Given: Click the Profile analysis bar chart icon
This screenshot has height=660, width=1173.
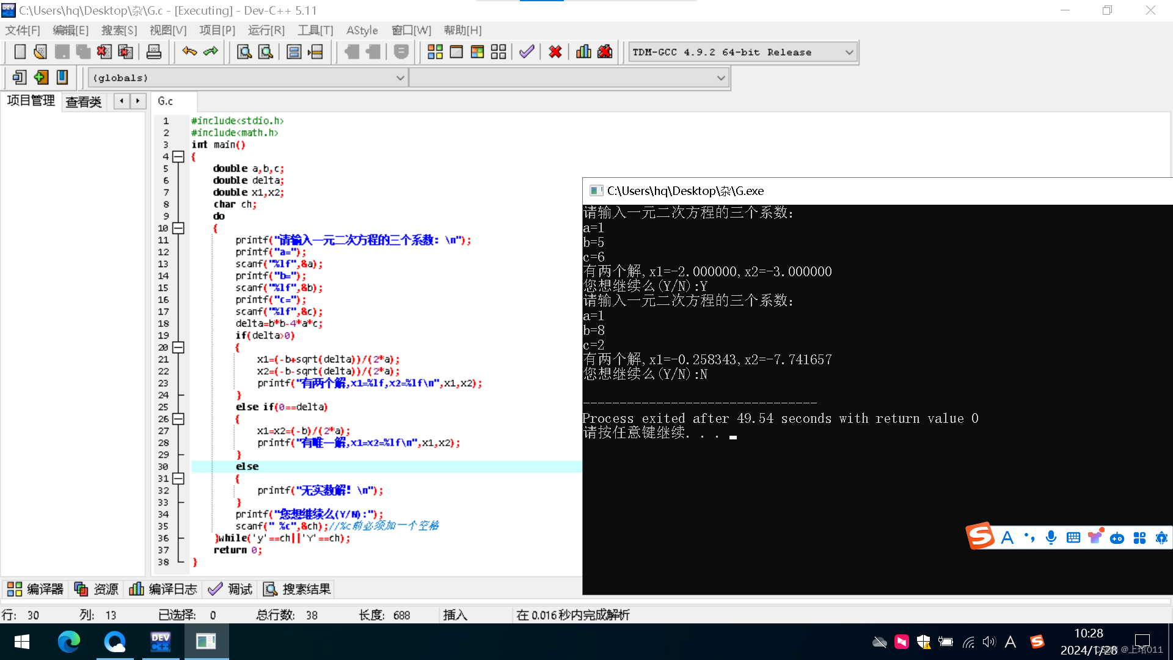Looking at the screenshot, I should coord(583,52).
